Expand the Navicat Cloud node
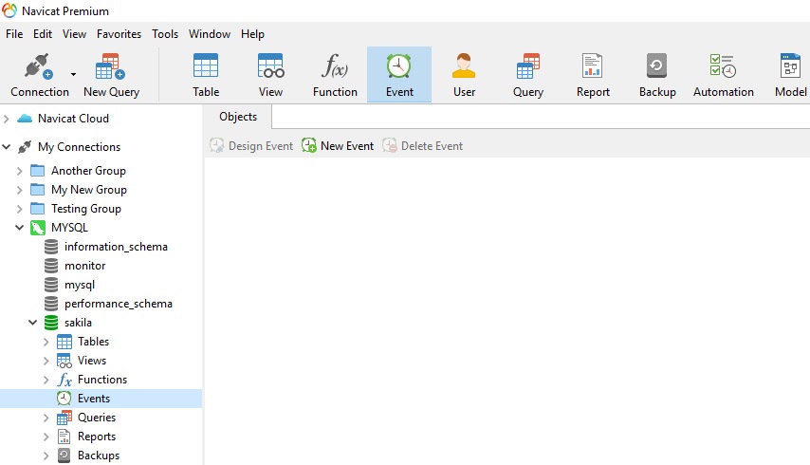This screenshot has width=810, height=465. (x=7, y=119)
